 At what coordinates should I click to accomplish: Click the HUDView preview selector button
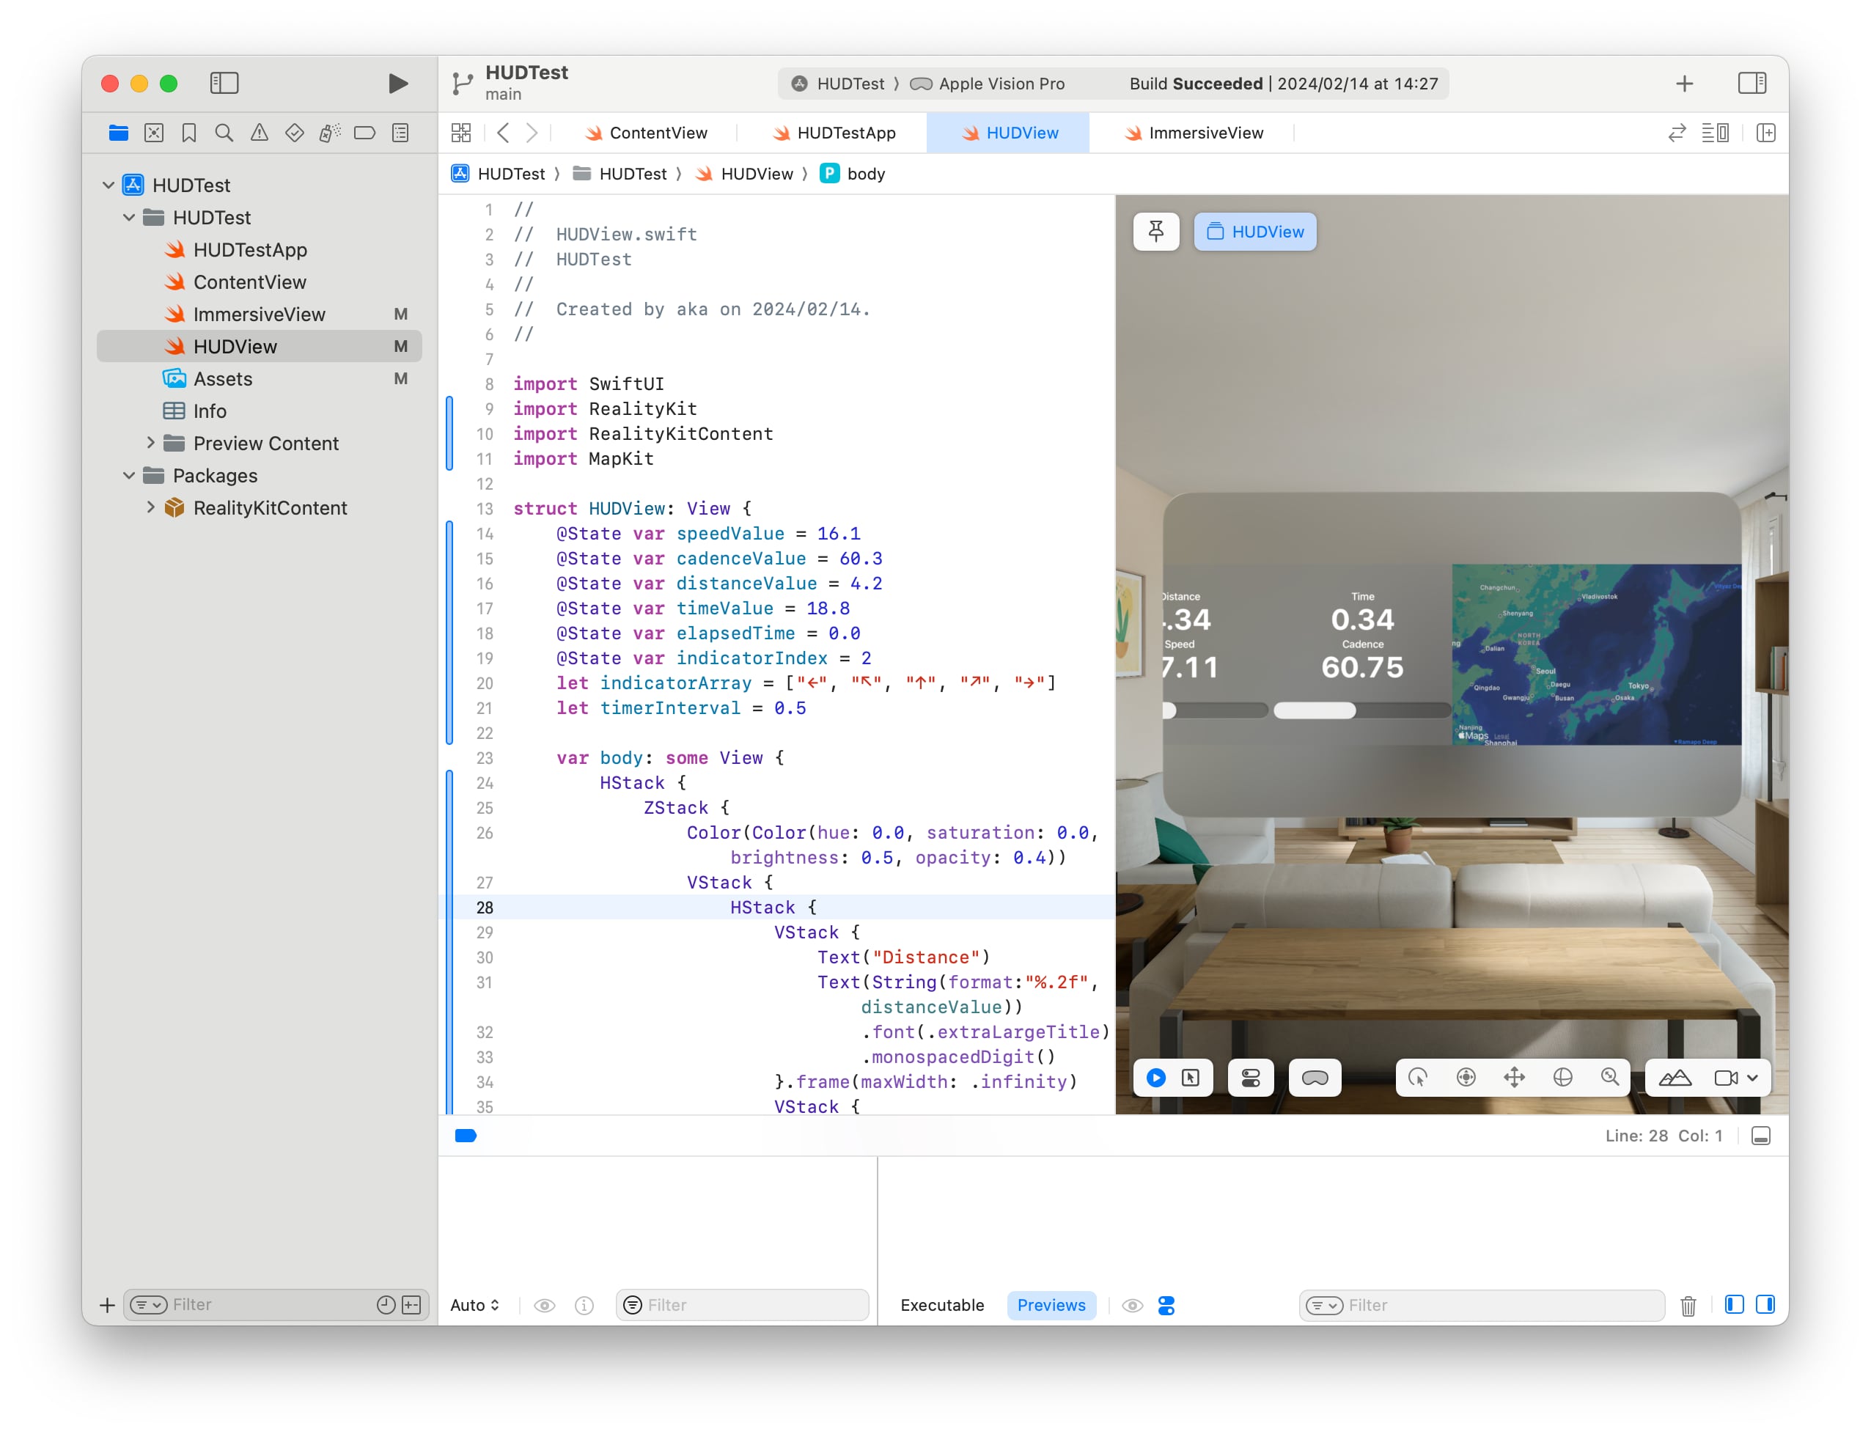tap(1254, 232)
